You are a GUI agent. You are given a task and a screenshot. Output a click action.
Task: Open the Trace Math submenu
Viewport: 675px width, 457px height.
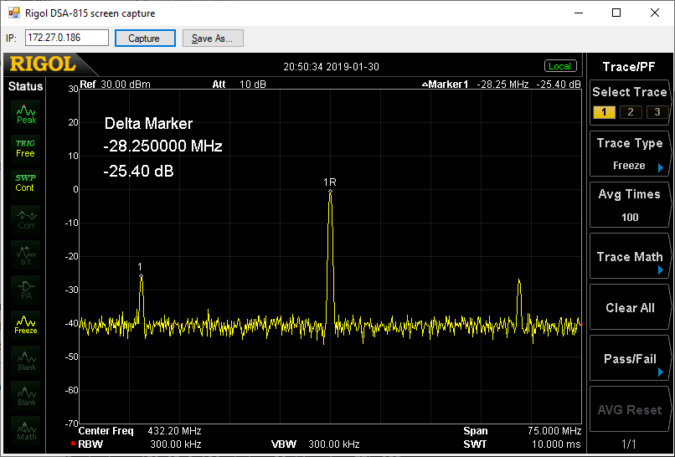pos(630,257)
